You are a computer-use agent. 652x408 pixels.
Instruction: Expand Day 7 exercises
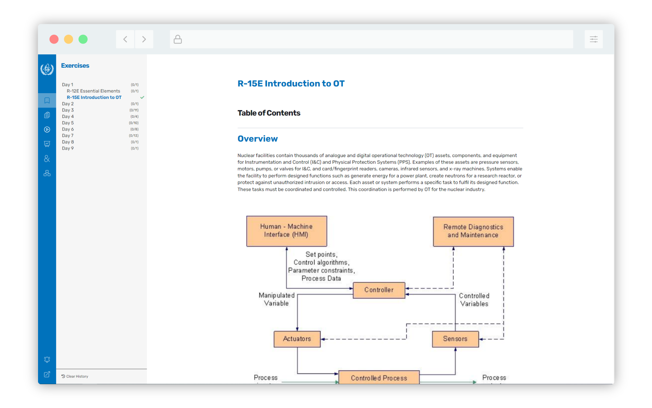pos(68,135)
